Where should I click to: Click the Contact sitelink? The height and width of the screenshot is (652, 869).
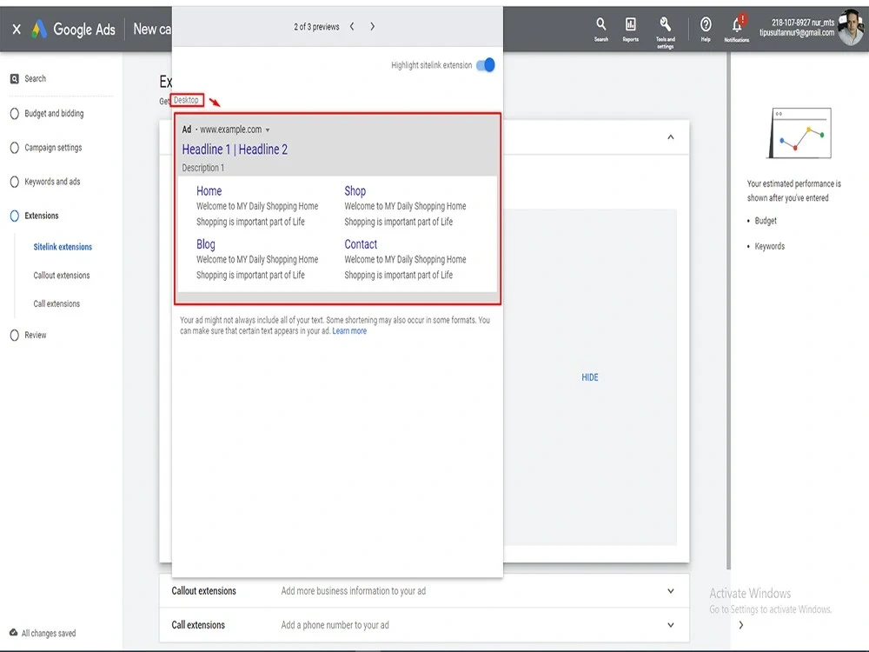pyautogui.click(x=361, y=244)
